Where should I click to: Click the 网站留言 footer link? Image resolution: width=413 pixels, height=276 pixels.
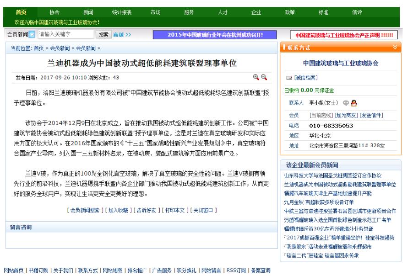tap(211, 271)
